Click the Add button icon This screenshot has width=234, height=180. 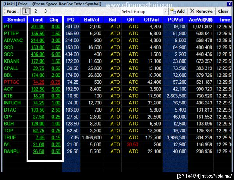click(173, 11)
